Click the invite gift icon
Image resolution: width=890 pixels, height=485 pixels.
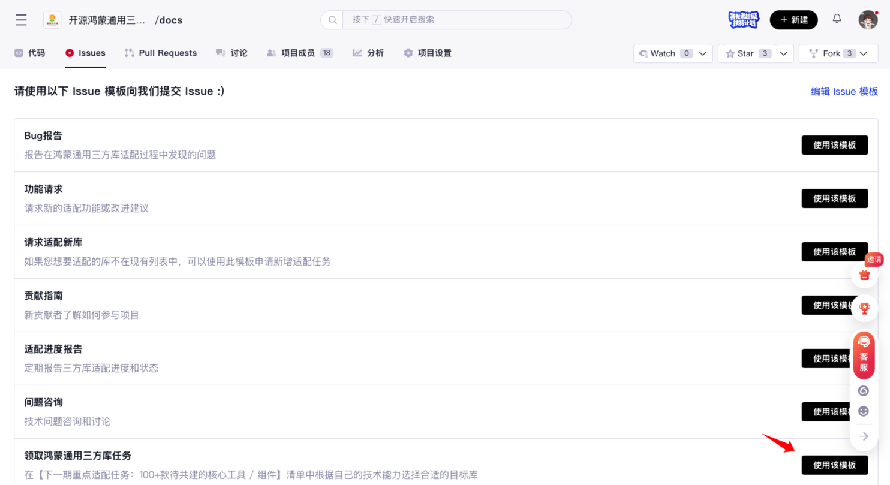click(864, 275)
